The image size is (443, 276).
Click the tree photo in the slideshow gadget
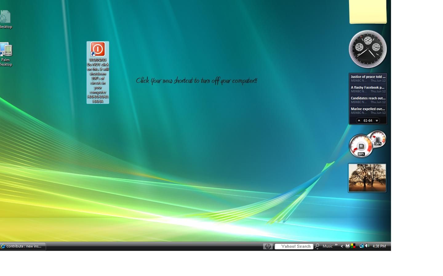[x=367, y=178]
